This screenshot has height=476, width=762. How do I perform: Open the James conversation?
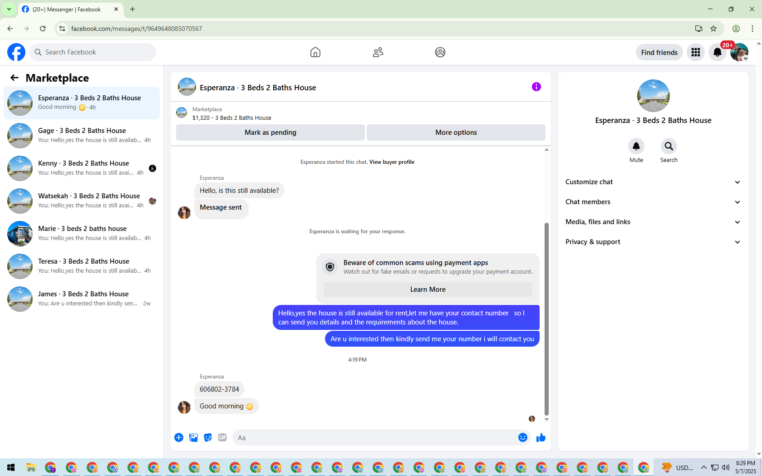(82, 299)
